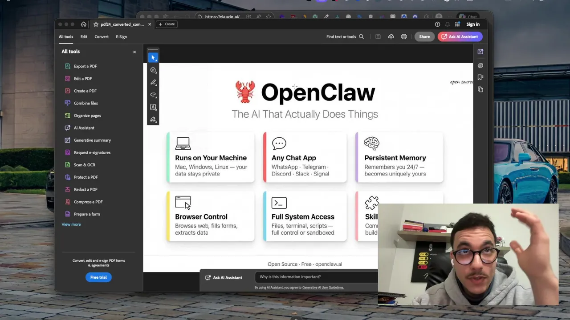The height and width of the screenshot is (320, 570).
Task: Show notifications via bell icon
Action: pos(448,24)
